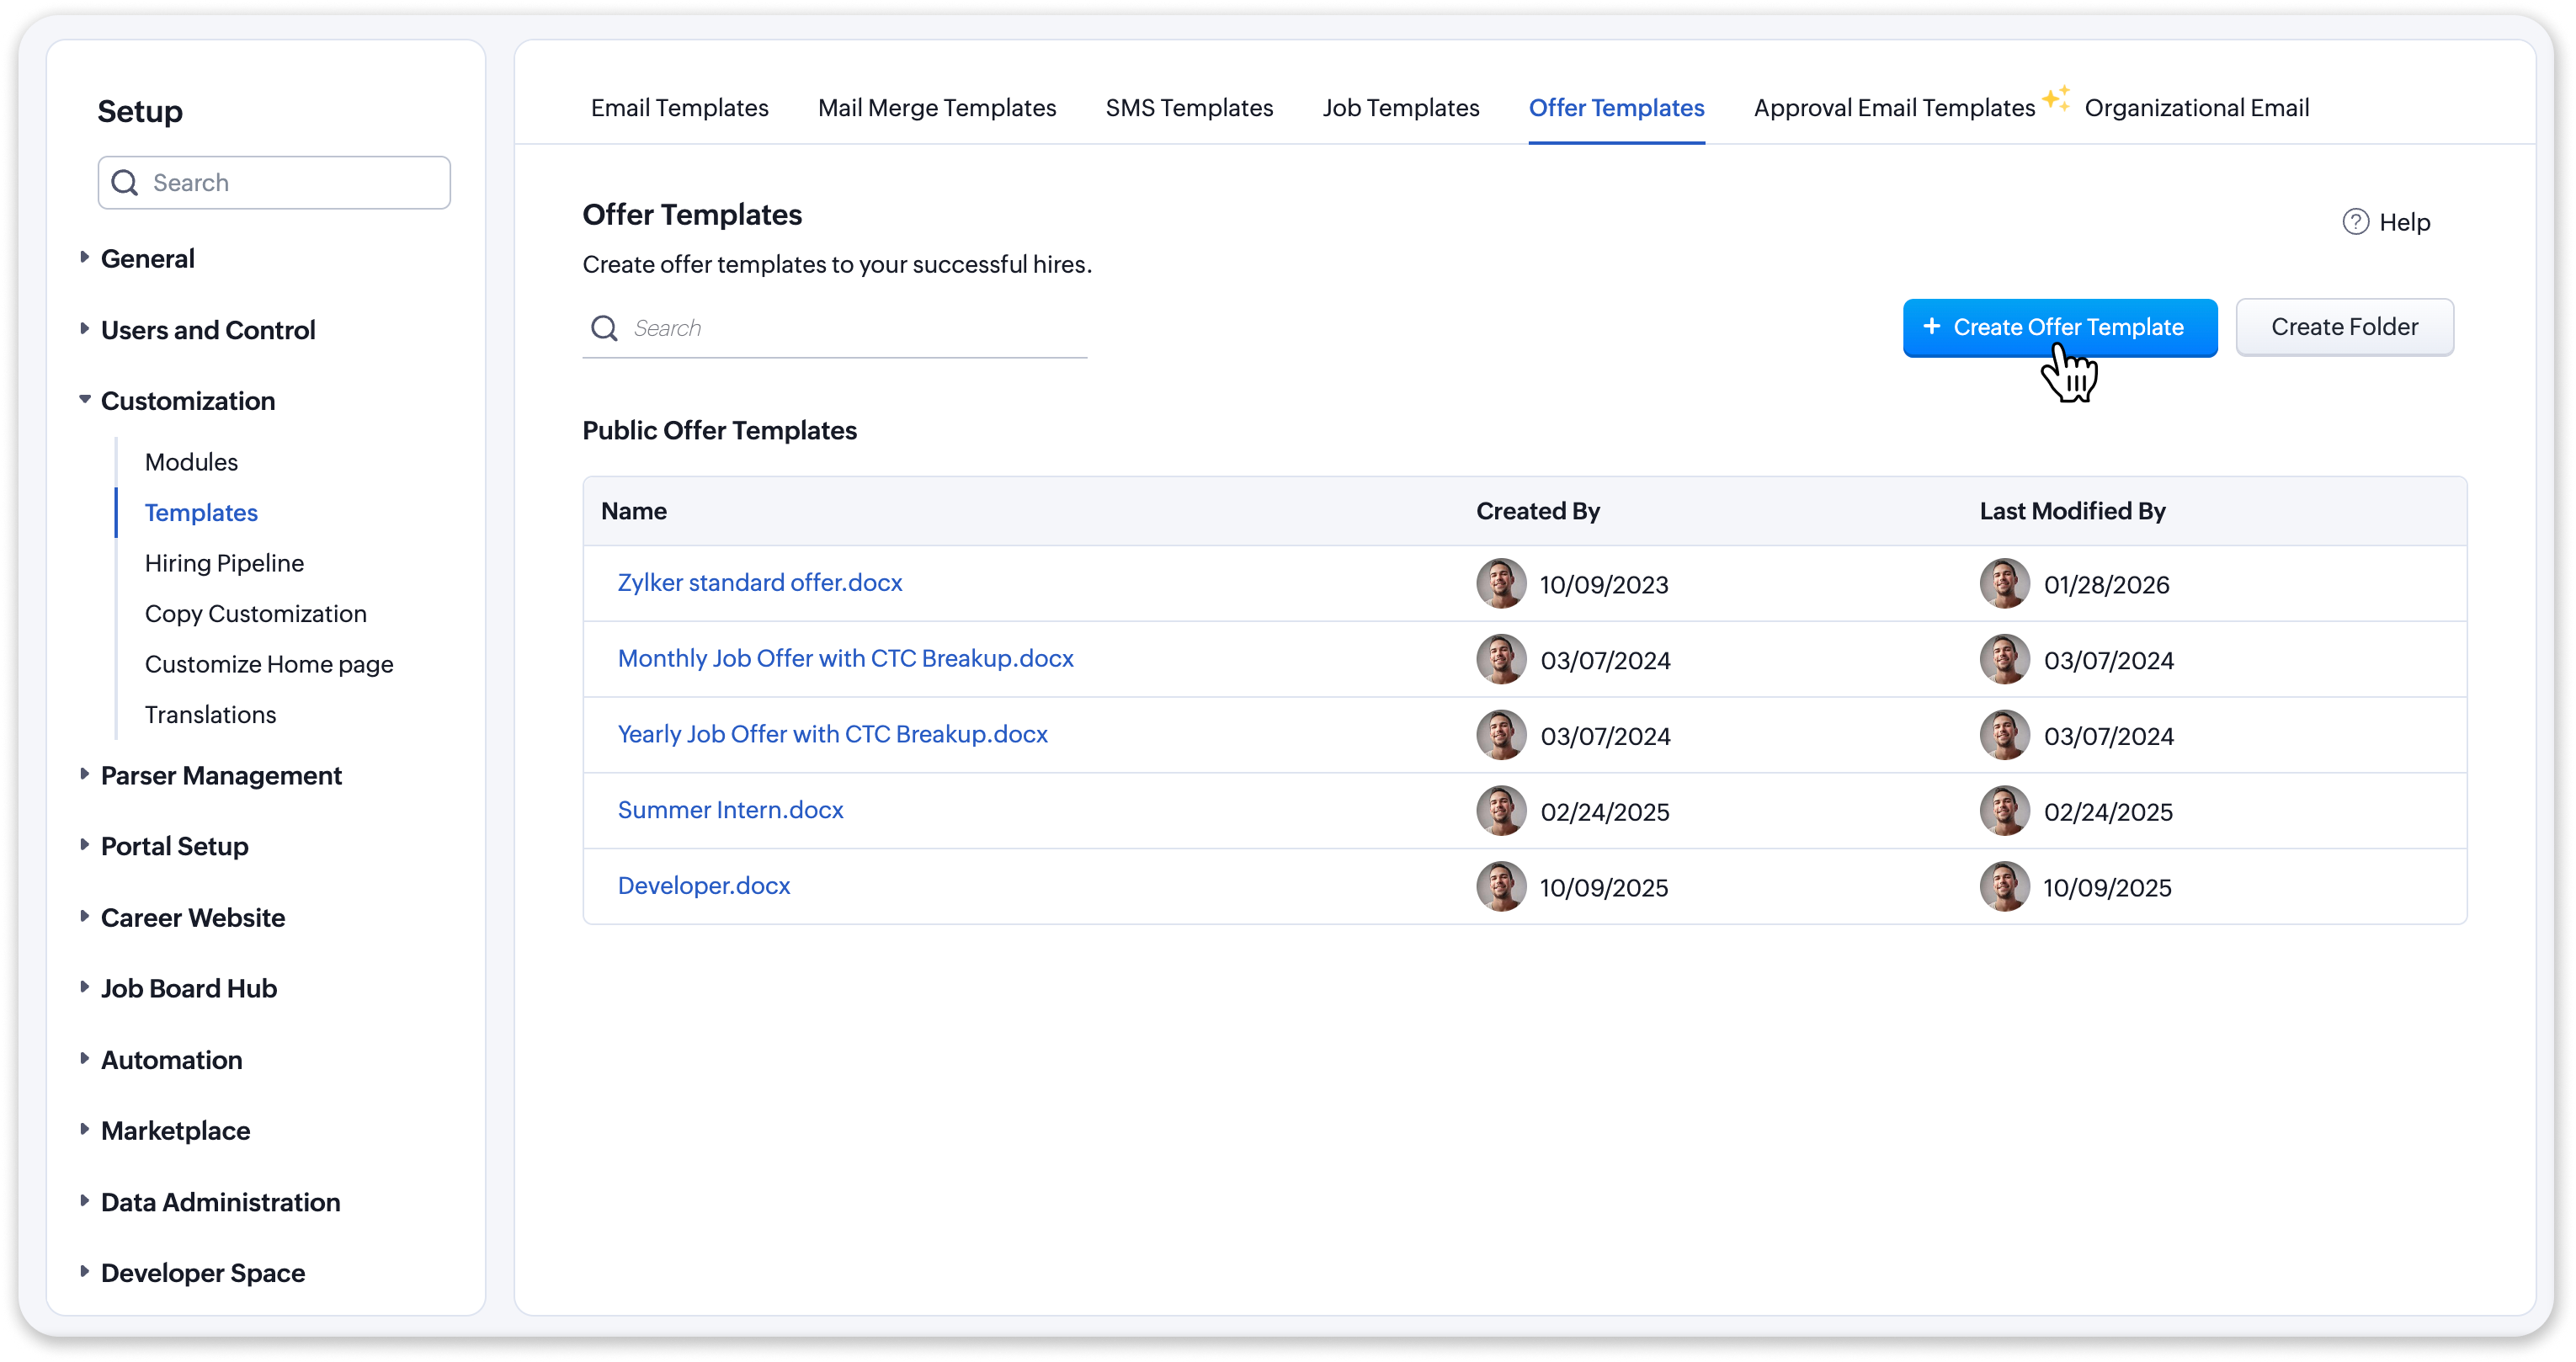The image size is (2576, 1362).
Task: Click last-modified avatar for Monthly Job Offer
Action: click(2004, 660)
